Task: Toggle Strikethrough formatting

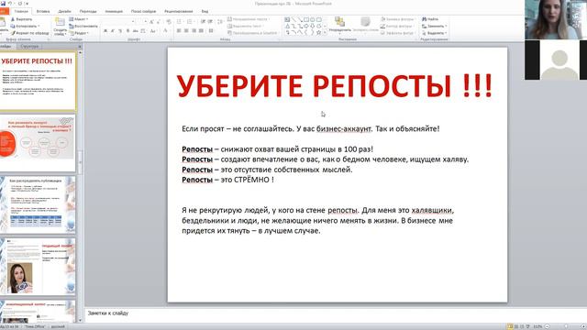Action: (x=136, y=30)
